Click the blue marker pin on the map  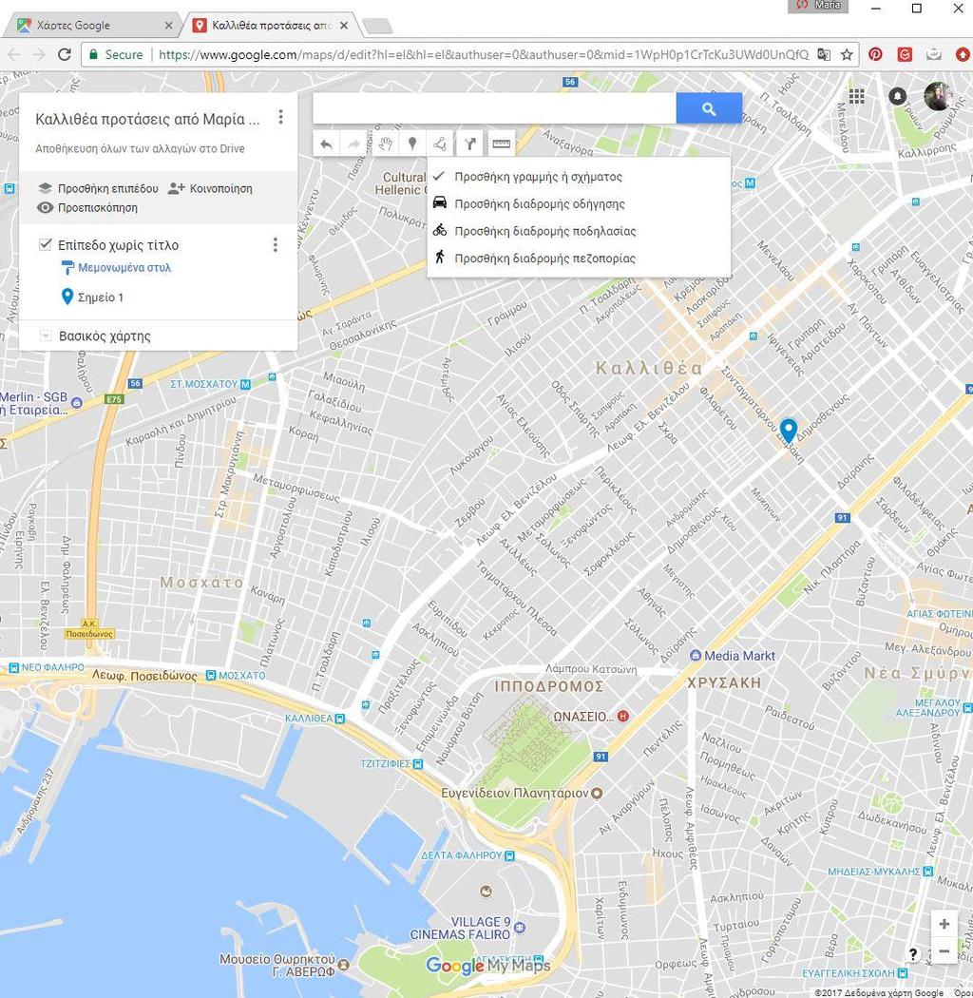(x=789, y=430)
